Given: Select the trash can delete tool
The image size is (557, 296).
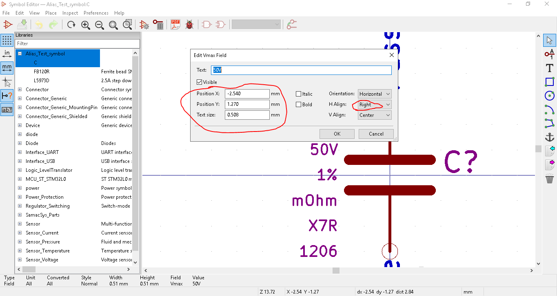Looking at the screenshot, I should (x=549, y=179).
